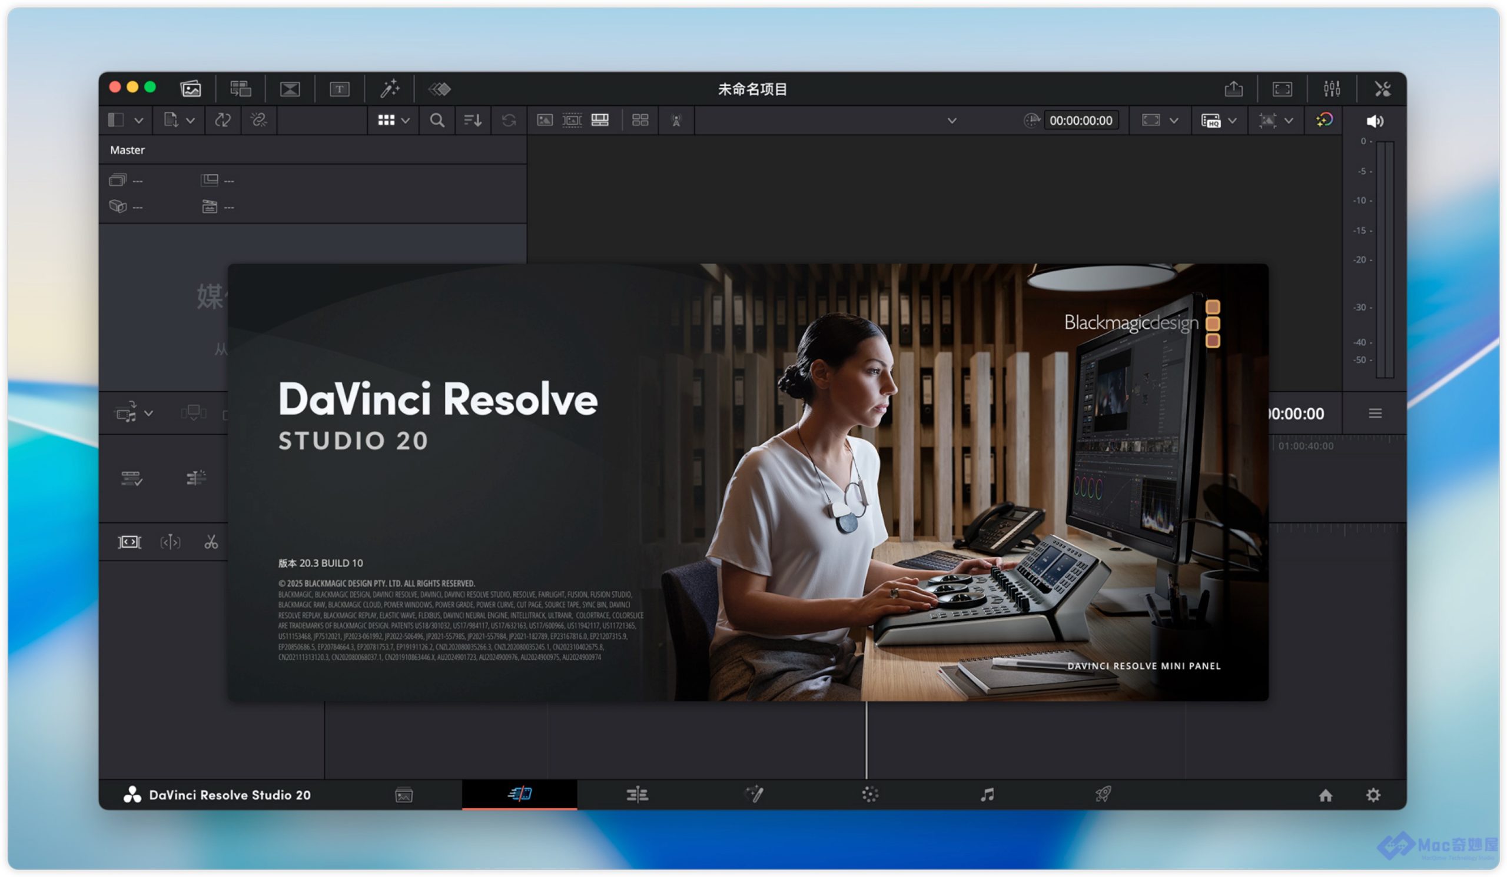Expand the HQ timeline proxy dropdown
Image resolution: width=1507 pixels, height=877 pixels.
point(1233,121)
